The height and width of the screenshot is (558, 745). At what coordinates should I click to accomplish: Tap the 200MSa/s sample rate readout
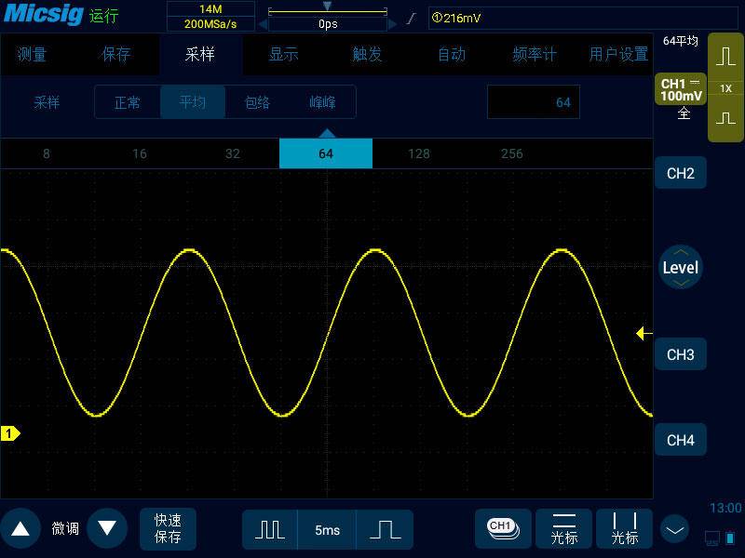[x=210, y=24]
